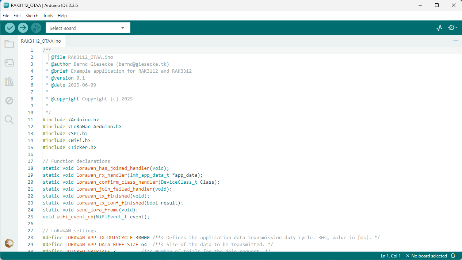Click the user account avatar icon
Image resolution: width=462 pixels, height=260 pixels.
tap(9, 243)
